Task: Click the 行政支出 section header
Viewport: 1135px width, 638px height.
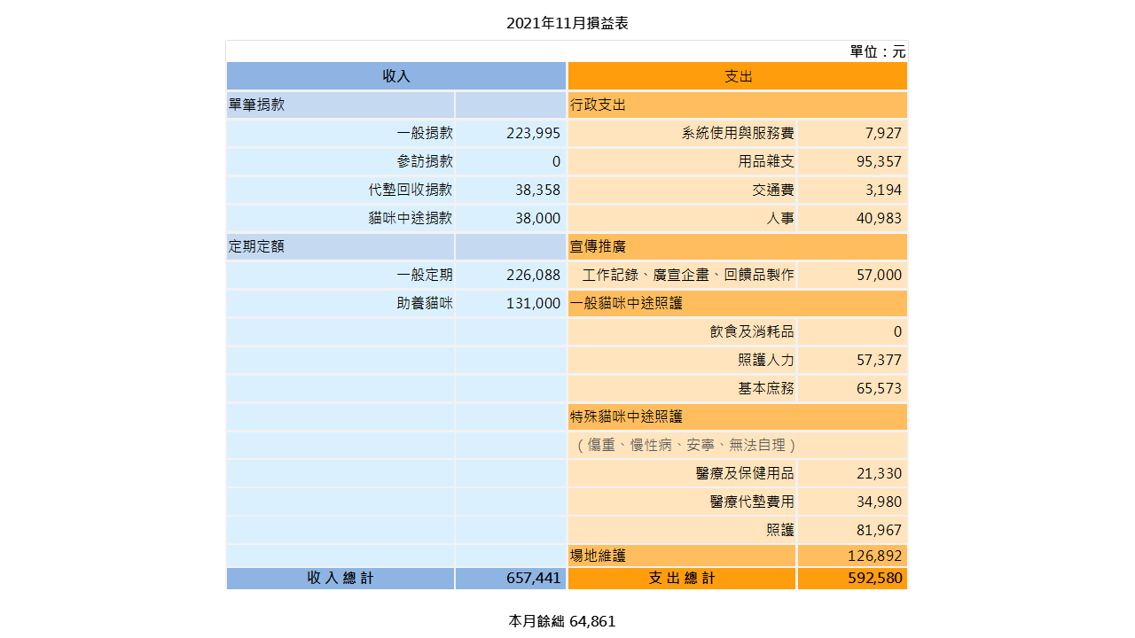Action: point(738,105)
